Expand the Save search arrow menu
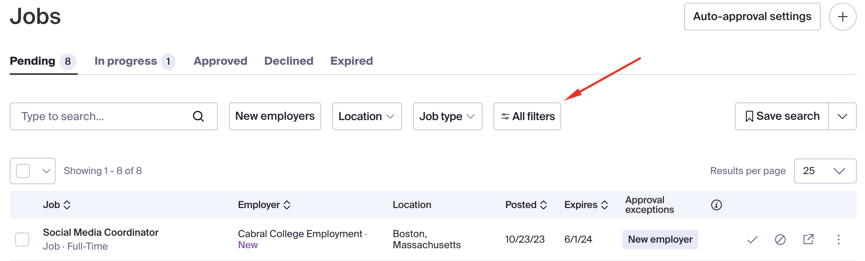 (x=842, y=116)
